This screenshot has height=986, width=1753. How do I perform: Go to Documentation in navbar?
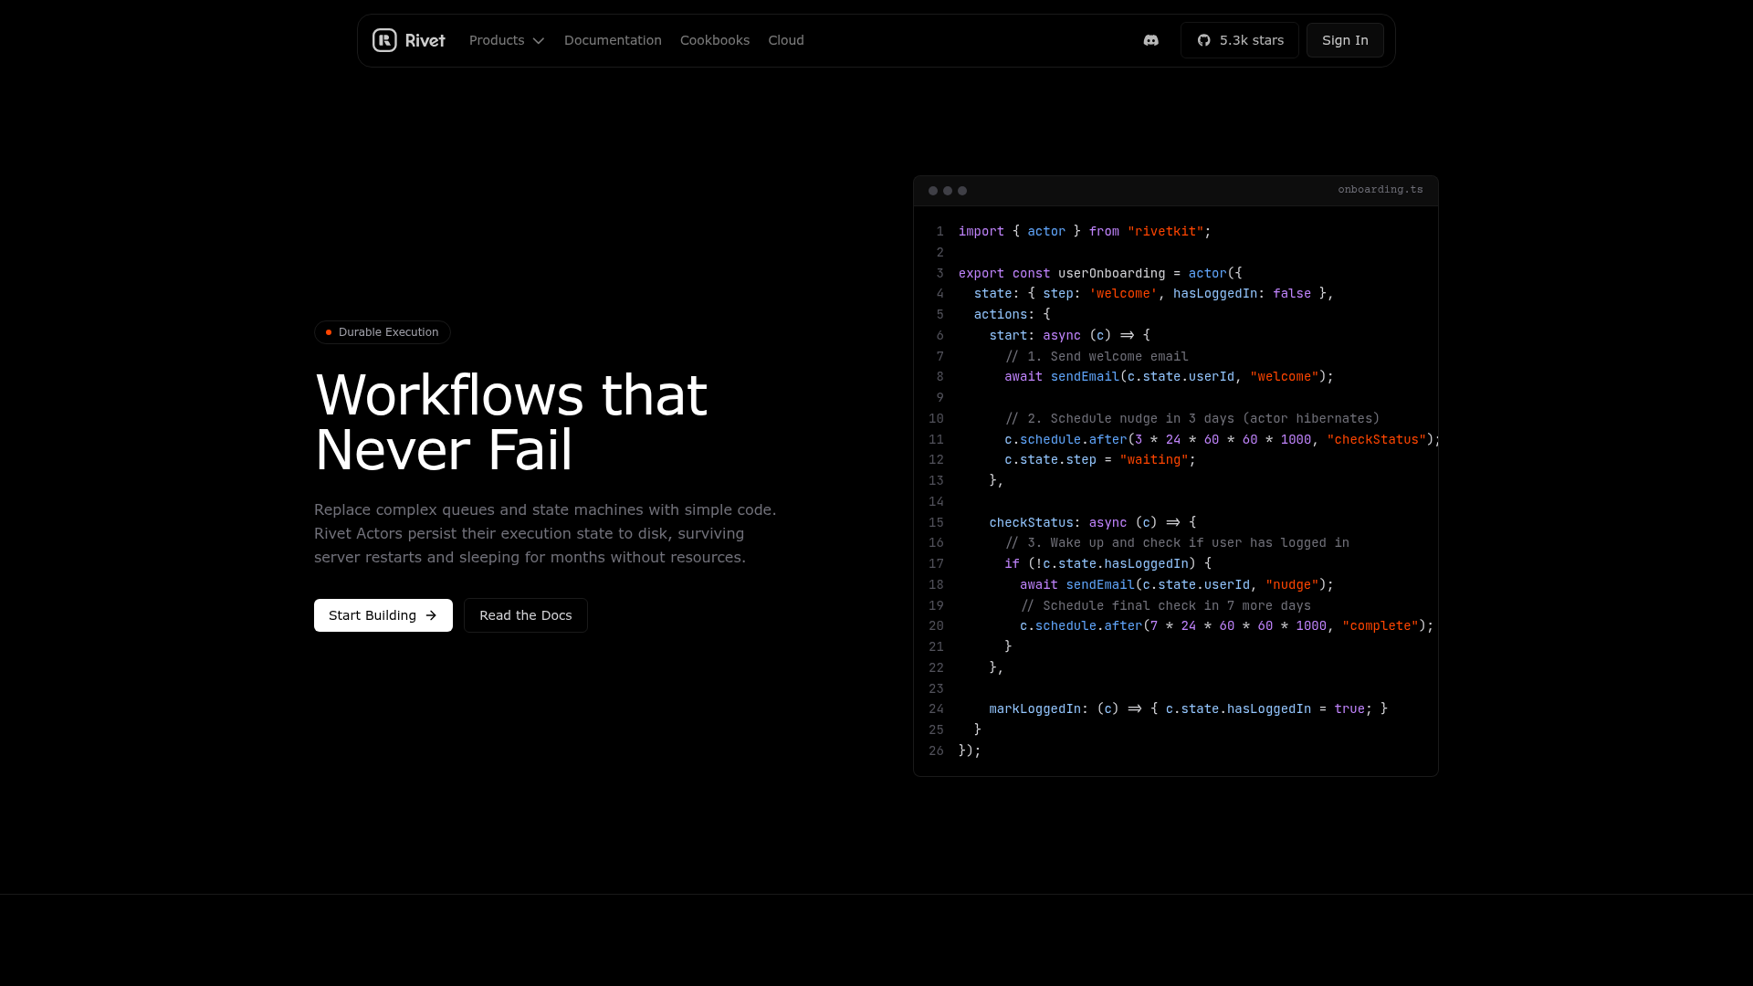613,40
